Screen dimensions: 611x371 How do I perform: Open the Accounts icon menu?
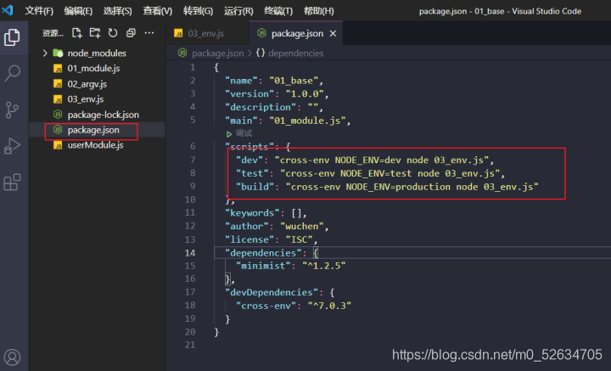click(12, 357)
